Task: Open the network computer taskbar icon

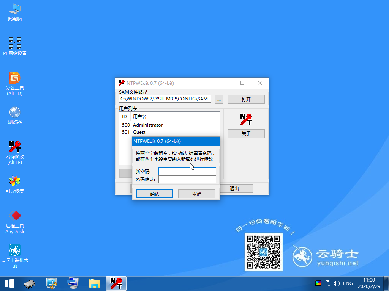Action: (x=51, y=283)
